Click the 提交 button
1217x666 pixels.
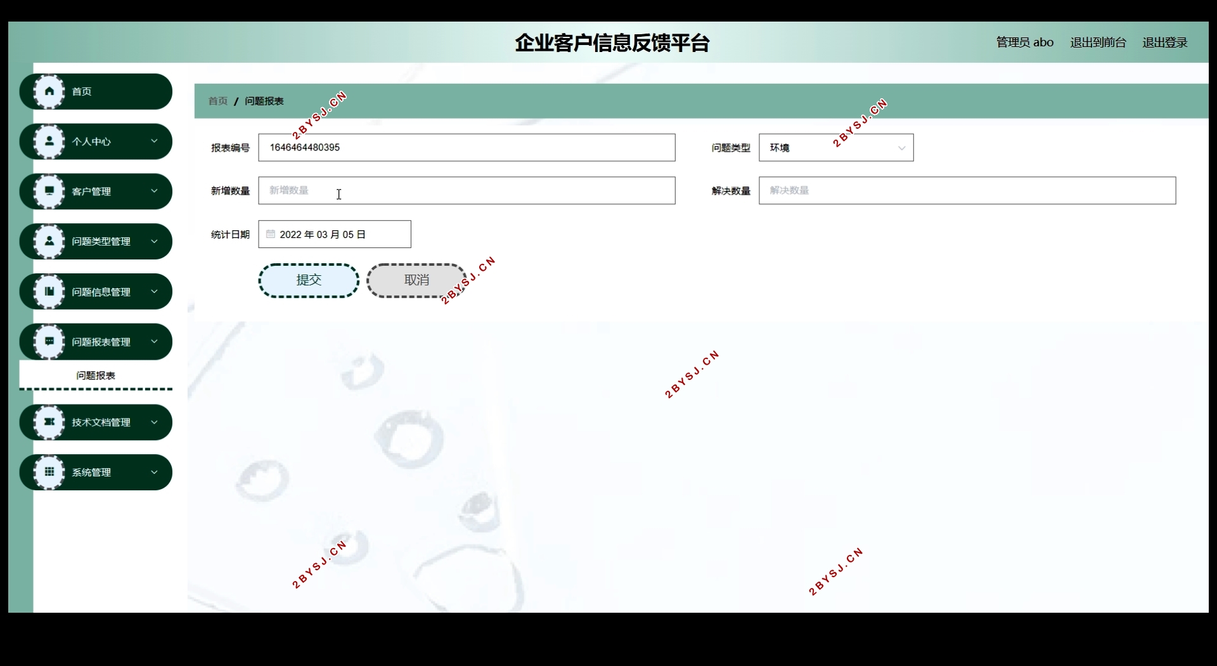[x=309, y=280]
